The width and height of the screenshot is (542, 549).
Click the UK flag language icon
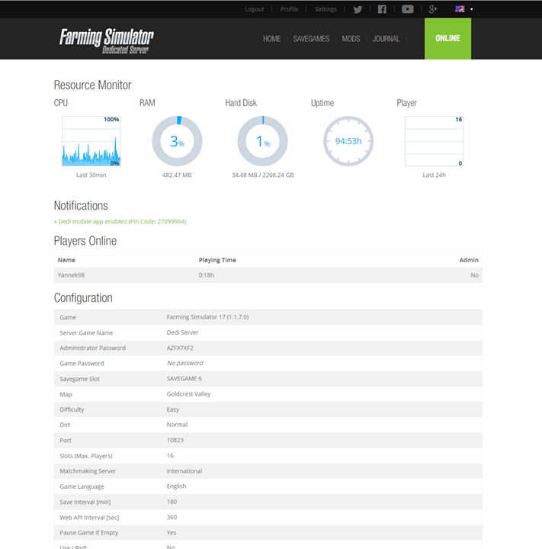point(460,9)
